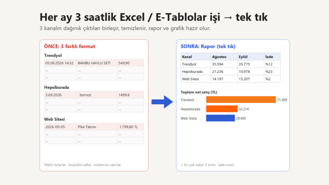
Task: Click the '549,90' amount cell
Action: (x=130, y=63)
